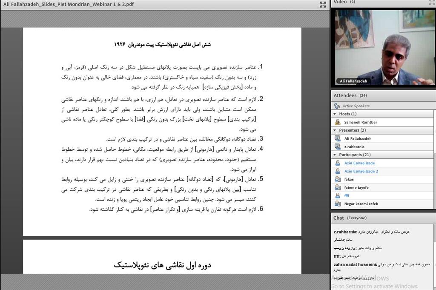Click the Active Speakers label

(356, 106)
